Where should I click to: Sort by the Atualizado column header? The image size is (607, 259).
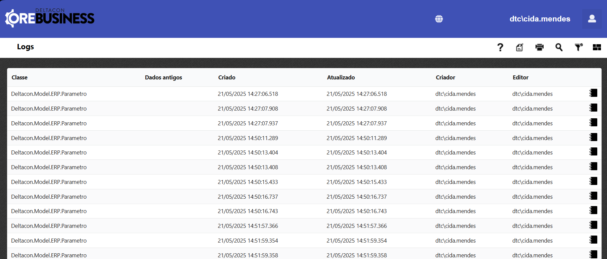[x=341, y=77]
